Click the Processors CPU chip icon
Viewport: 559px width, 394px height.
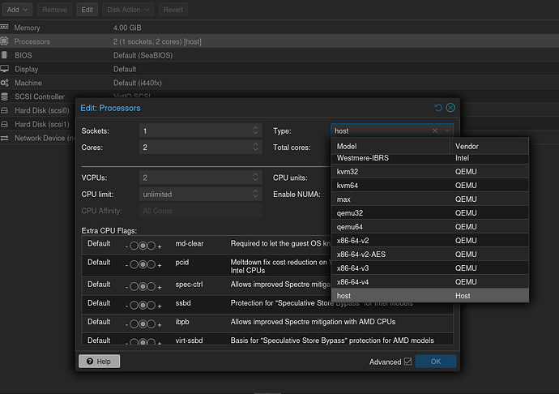(x=6, y=41)
